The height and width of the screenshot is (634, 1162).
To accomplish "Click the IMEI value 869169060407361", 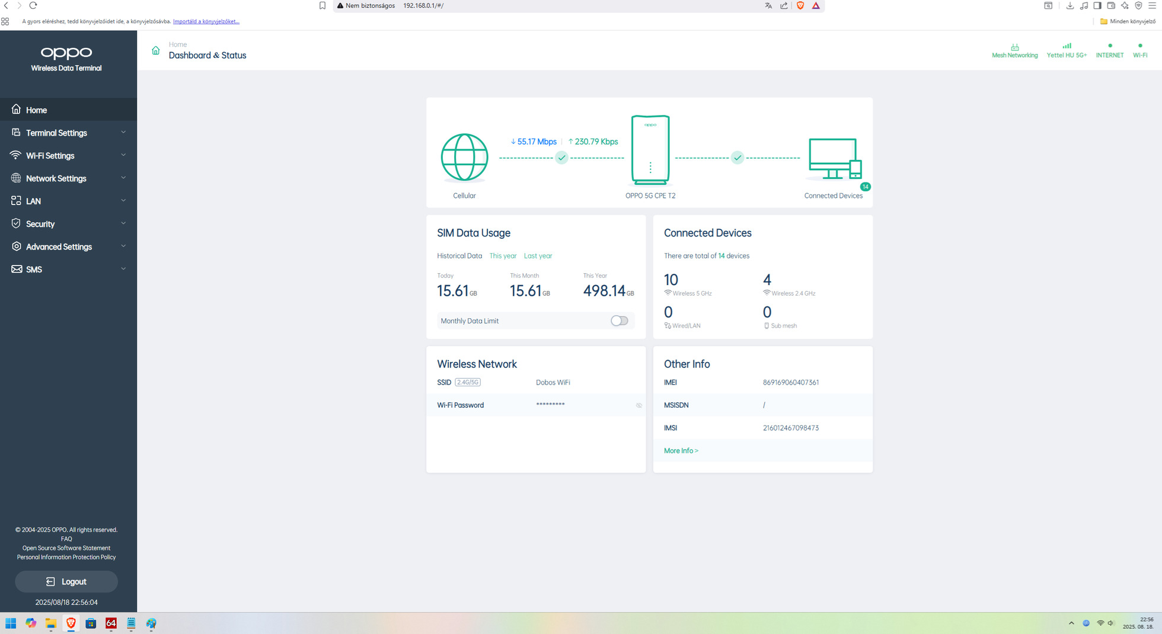I will 791,383.
